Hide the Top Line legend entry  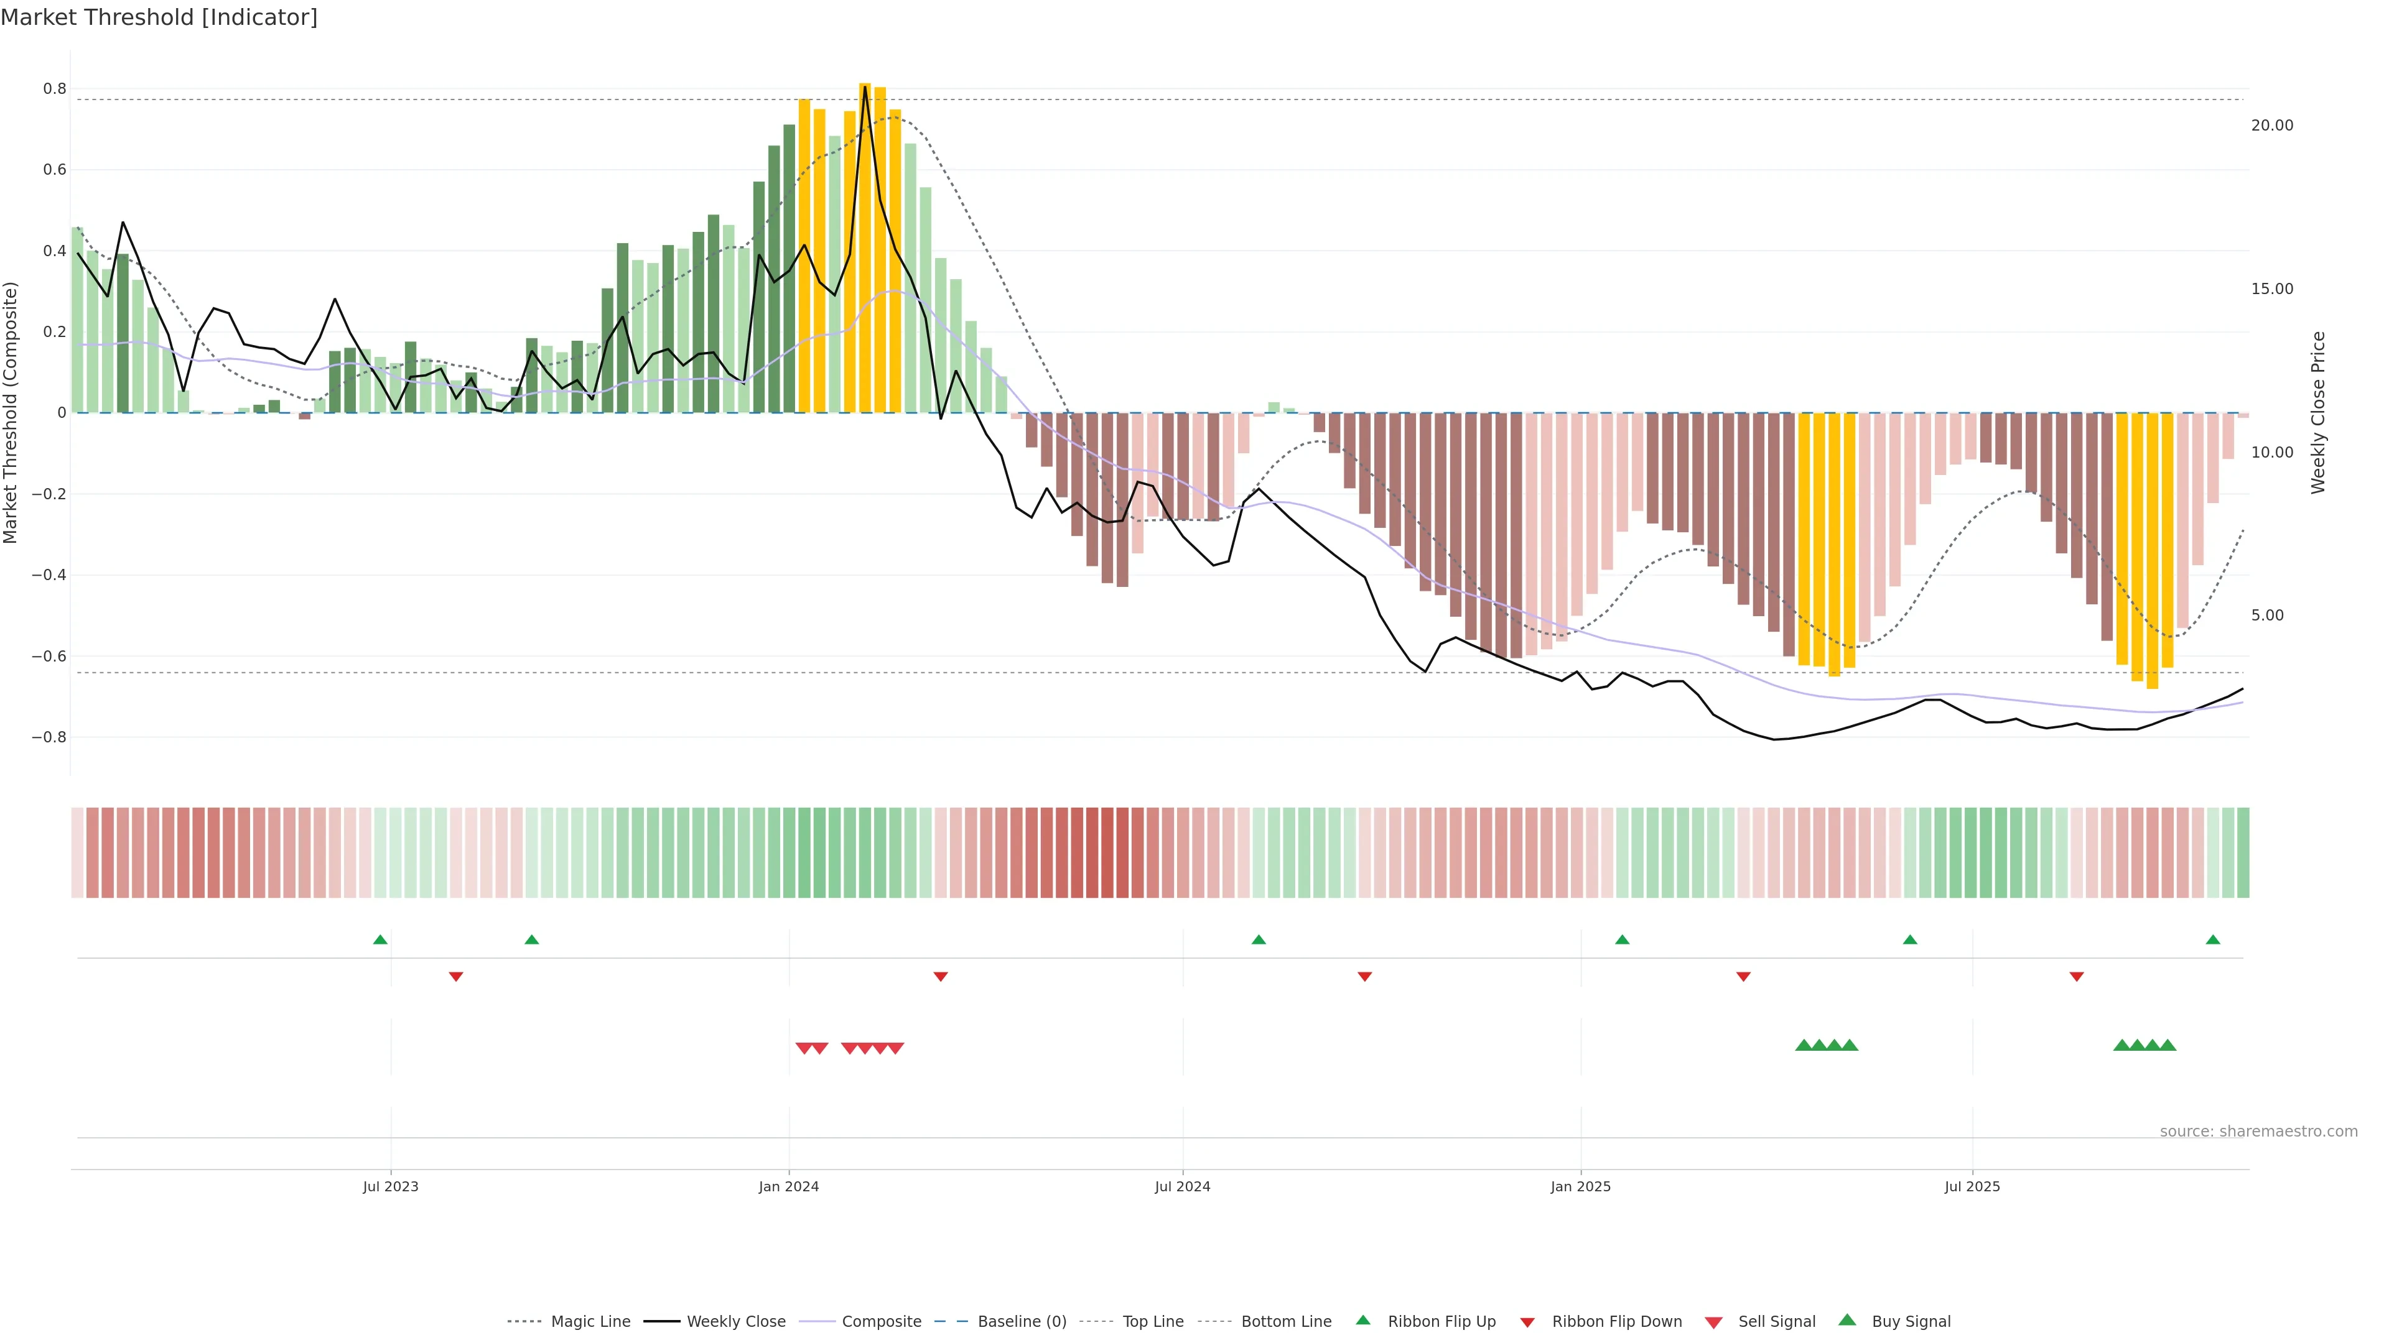(1153, 1322)
